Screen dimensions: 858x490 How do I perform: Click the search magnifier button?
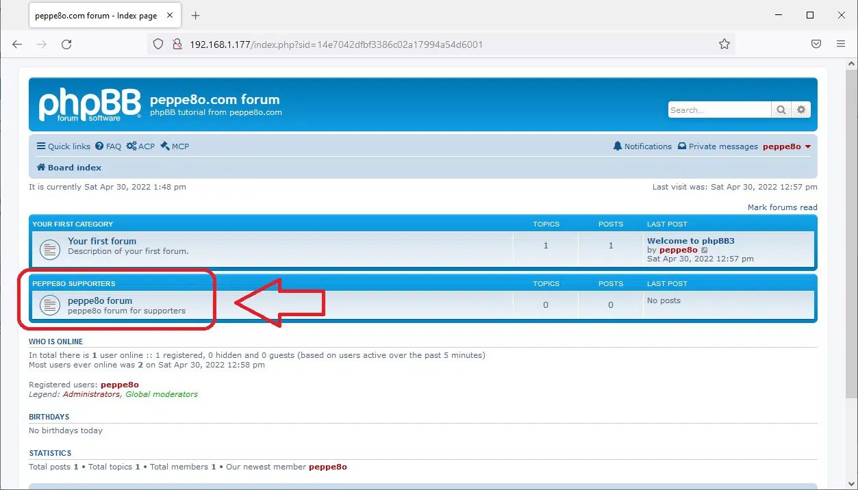point(781,109)
